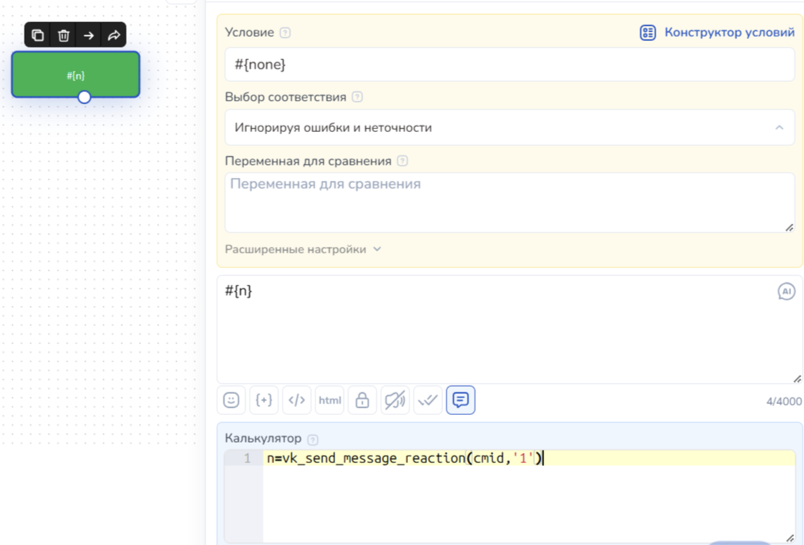The image size is (804, 545).
Task: Toggle the highlighted message bubble button
Action: pos(461,400)
